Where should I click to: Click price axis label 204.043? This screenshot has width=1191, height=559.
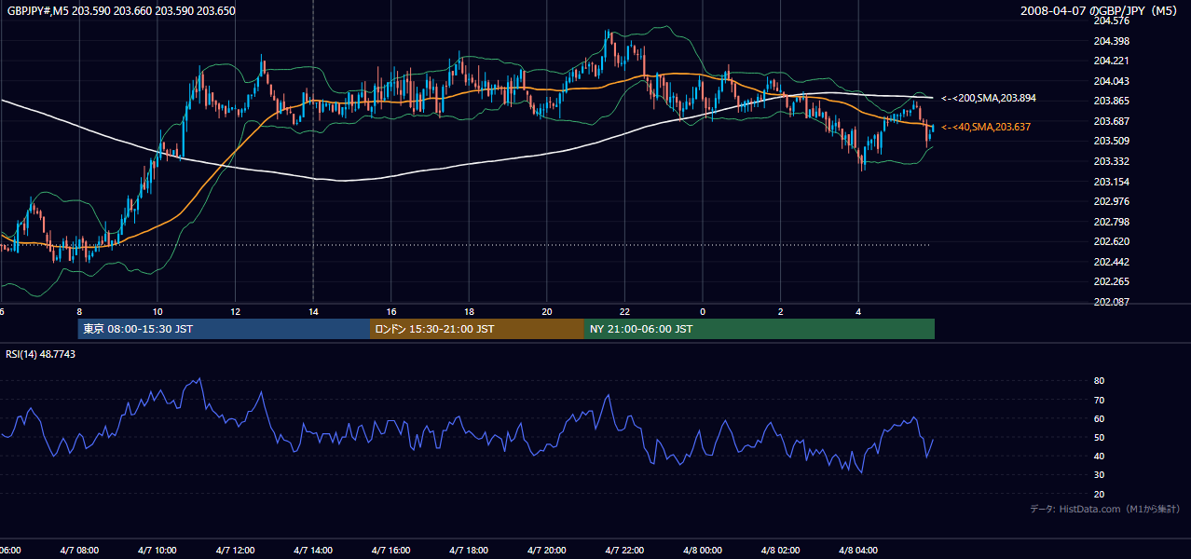tap(1111, 81)
